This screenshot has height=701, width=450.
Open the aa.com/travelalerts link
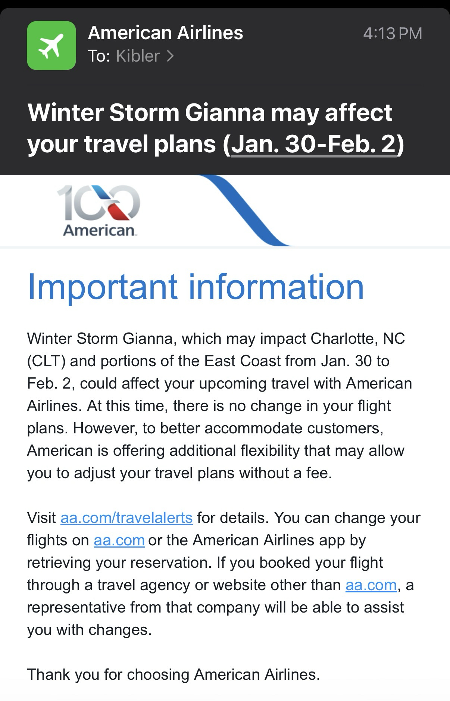126,518
